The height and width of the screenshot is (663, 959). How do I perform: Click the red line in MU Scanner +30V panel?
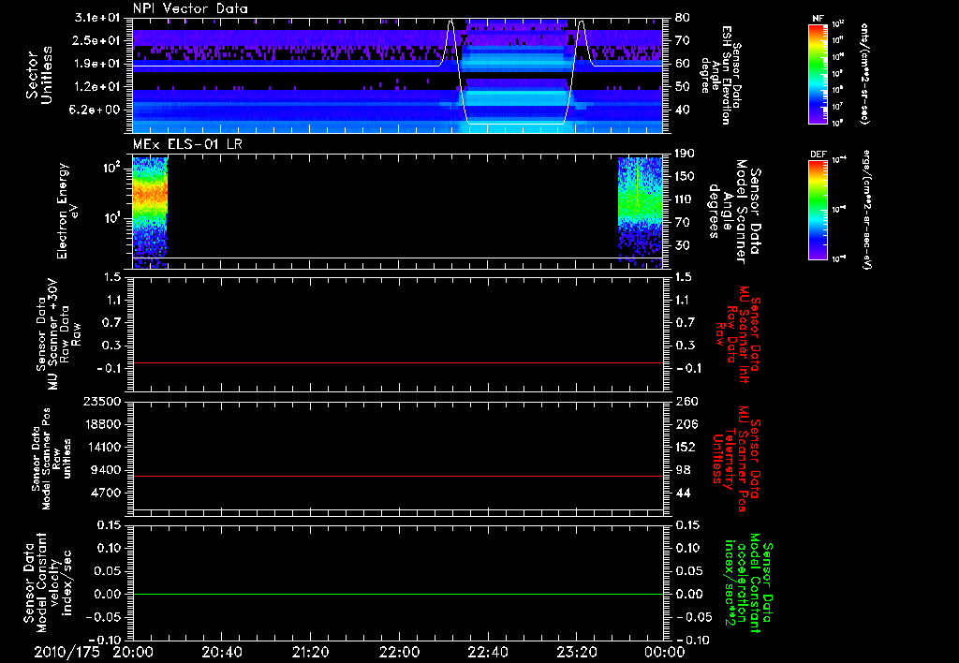[398, 363]
